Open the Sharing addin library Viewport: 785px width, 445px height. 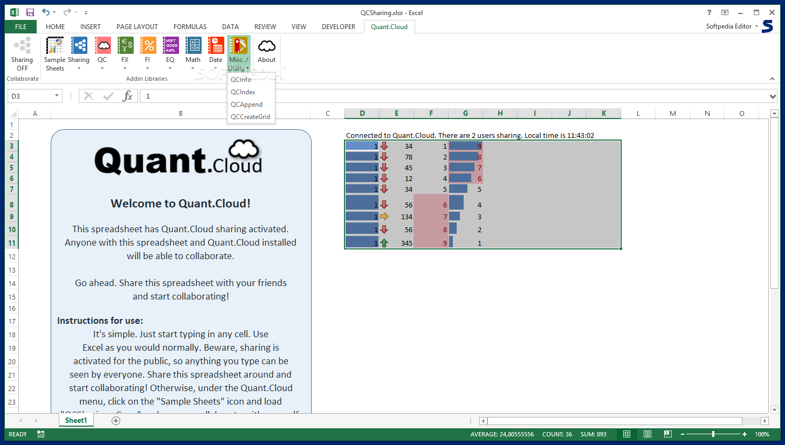click(x=79, y=54)
